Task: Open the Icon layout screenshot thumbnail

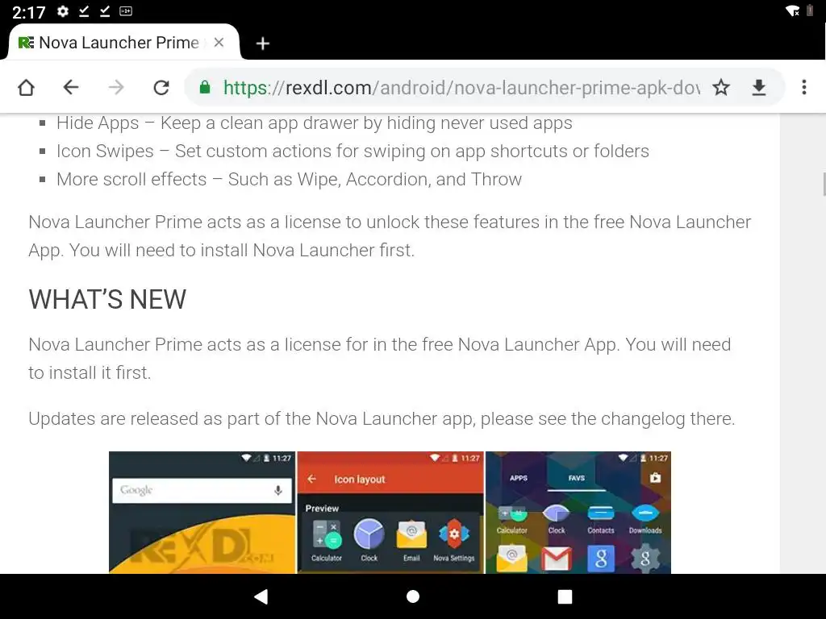Action: coord(390,512)
